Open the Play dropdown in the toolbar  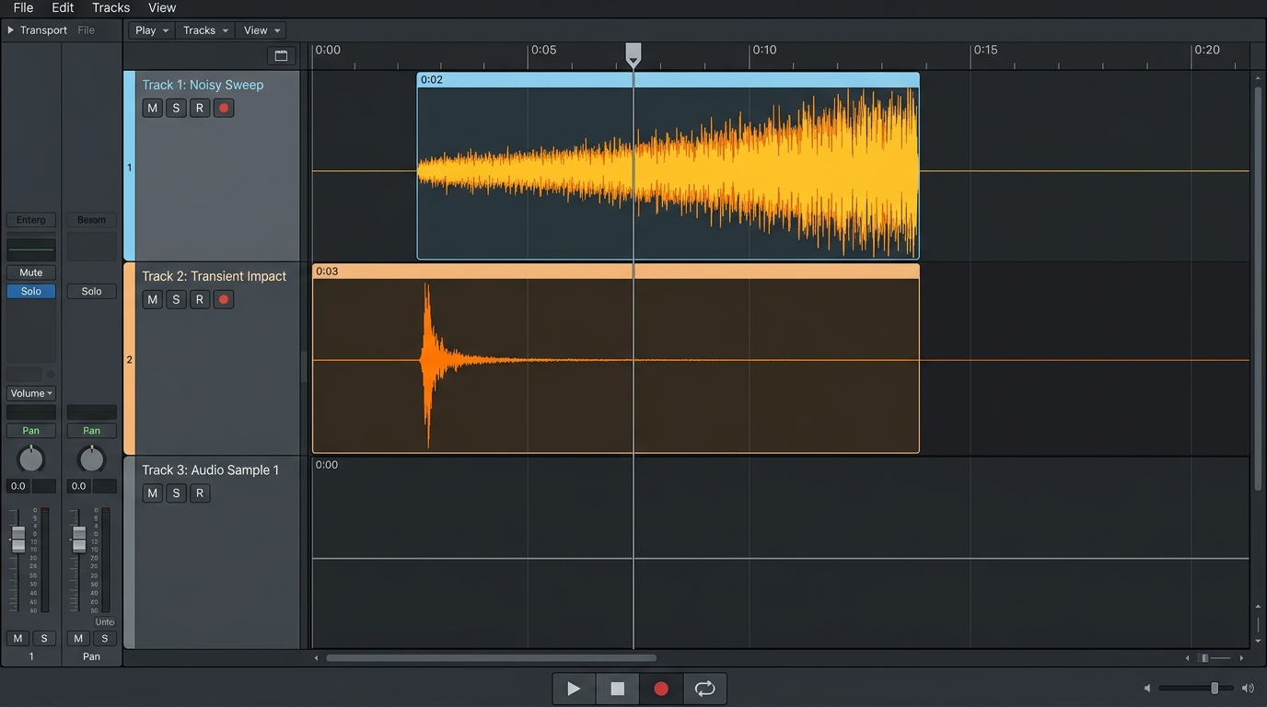pyautogui.click(x=152, y=30)
